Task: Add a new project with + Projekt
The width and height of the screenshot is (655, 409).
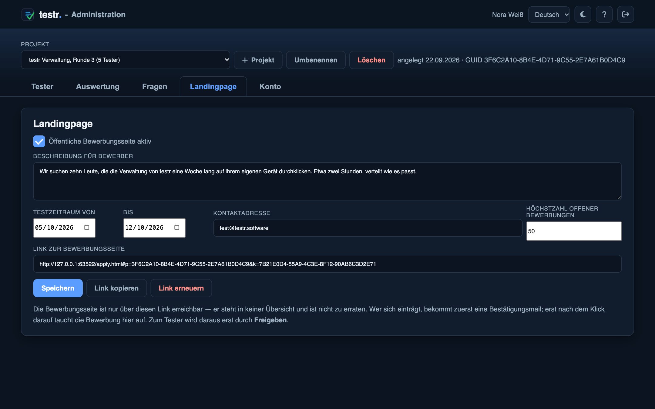Action: point(258,60)
